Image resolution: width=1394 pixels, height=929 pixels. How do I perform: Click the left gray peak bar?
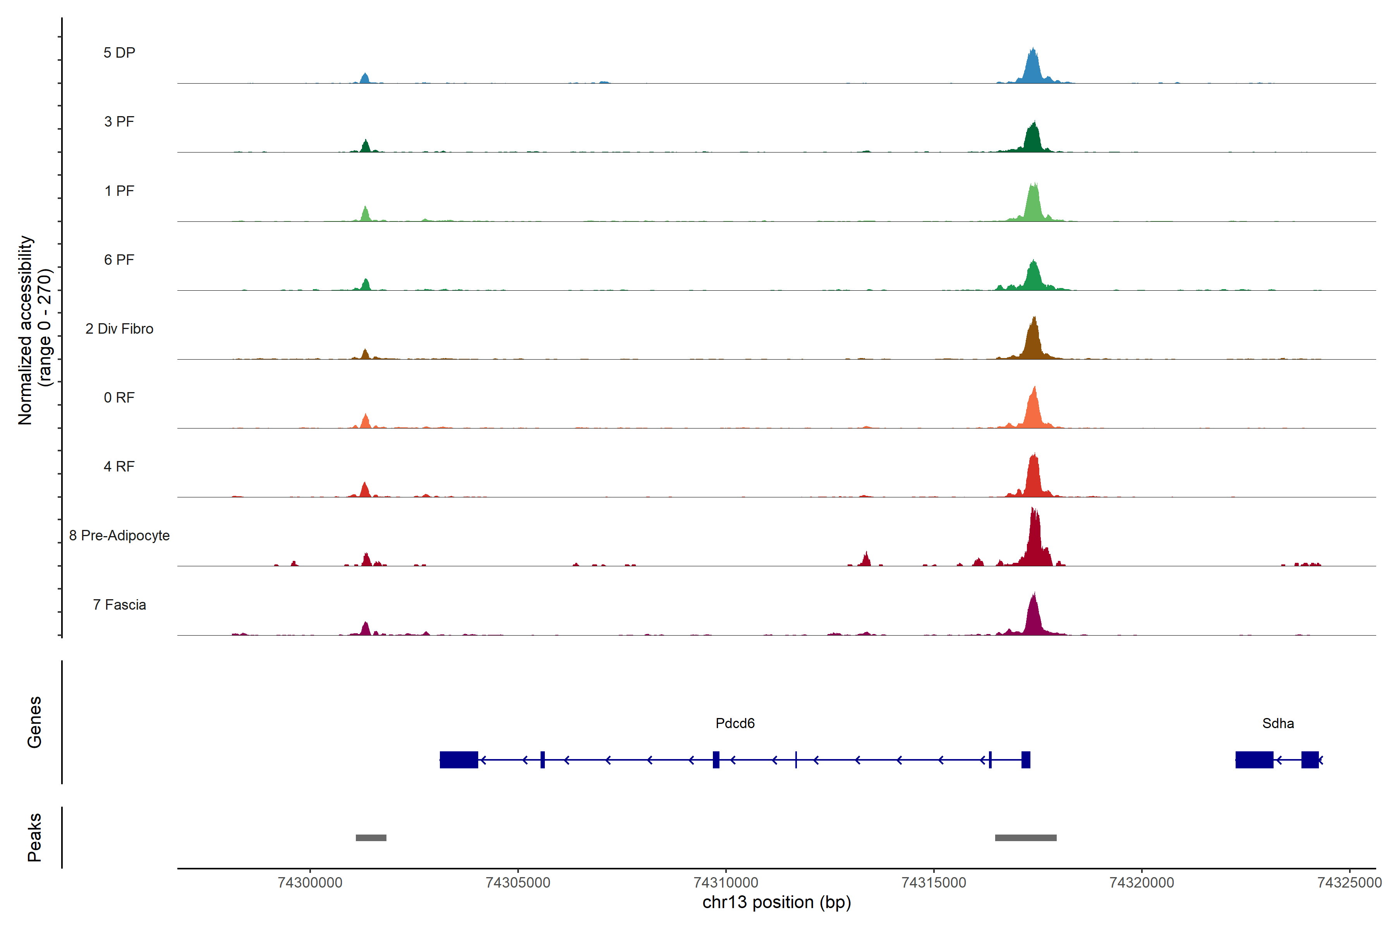pyautogui.click(x=371, y=838)
